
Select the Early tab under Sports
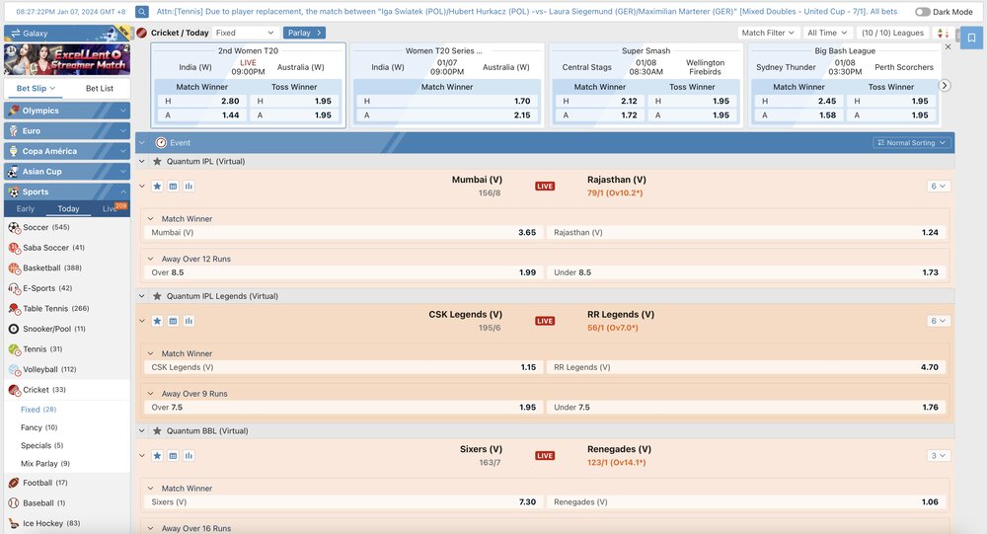click(x=26, y=209)
